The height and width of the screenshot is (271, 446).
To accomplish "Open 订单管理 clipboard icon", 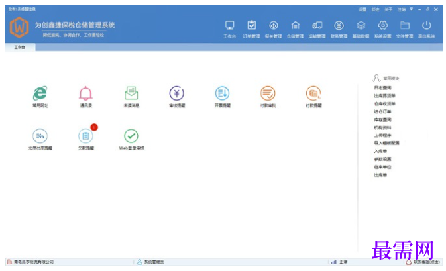I will click(251, 25).
